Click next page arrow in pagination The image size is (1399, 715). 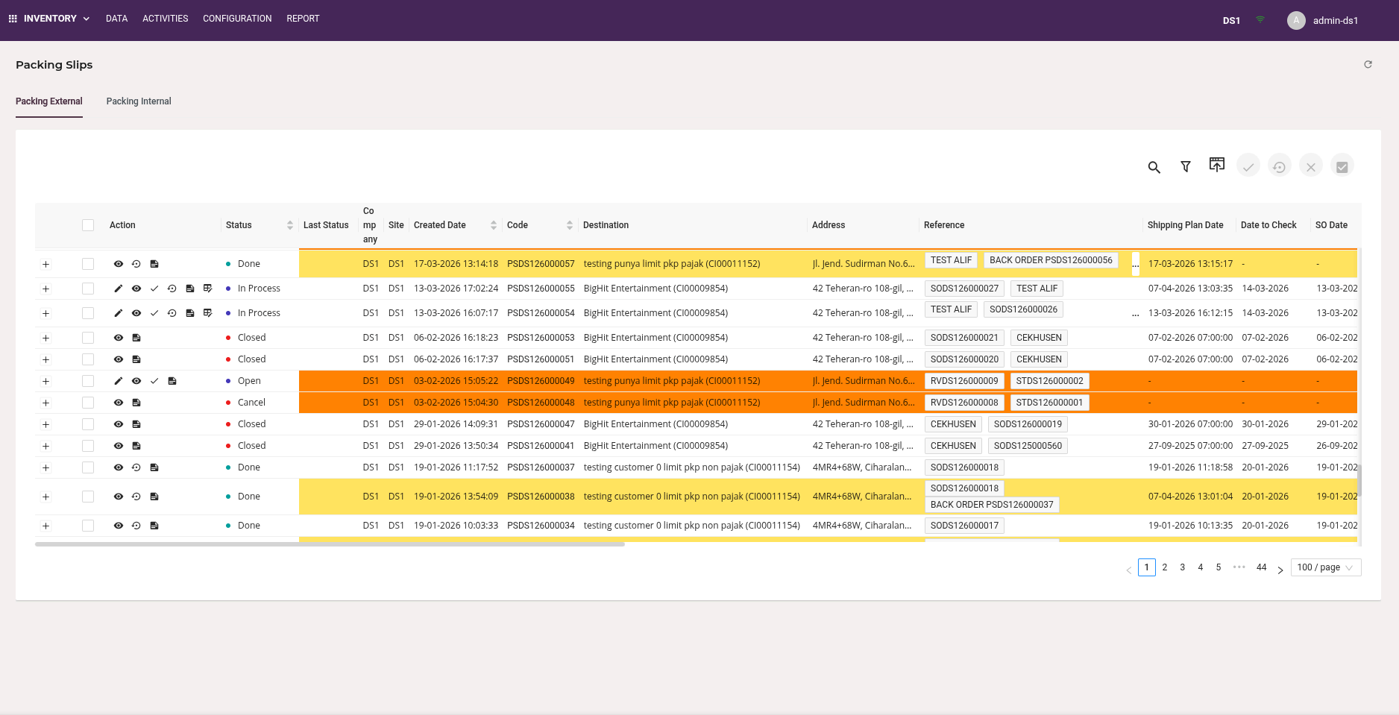click(x=1280, y=570)
